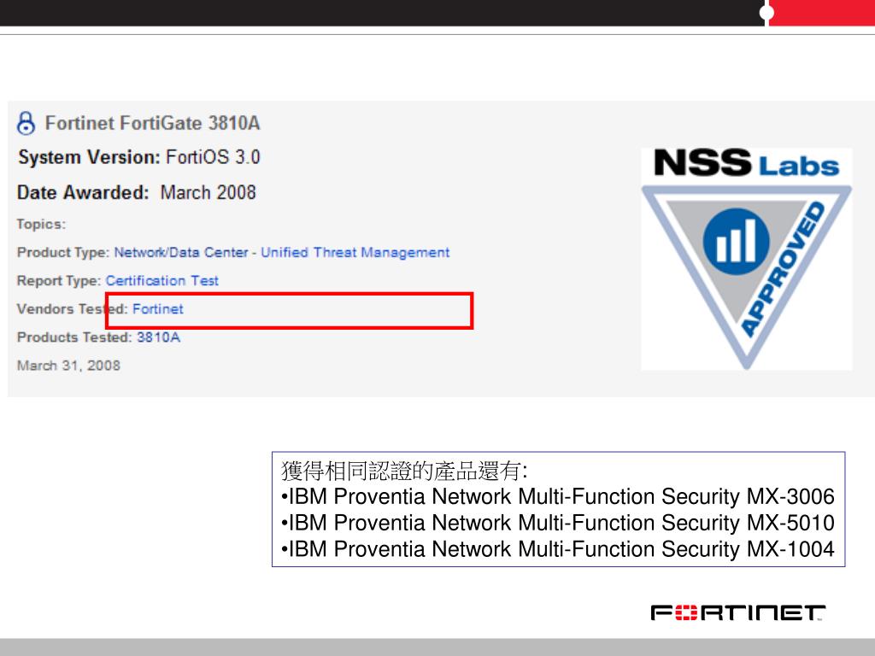Click the blue bar chart circle in the badge

(736, 242)
